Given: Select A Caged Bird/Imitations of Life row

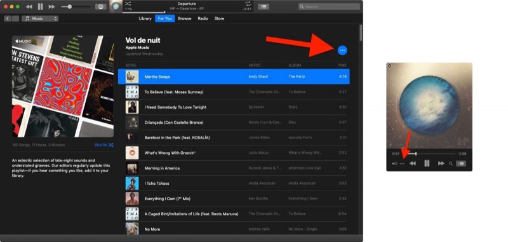Looking at the screenshot, I should click(234, 214).
